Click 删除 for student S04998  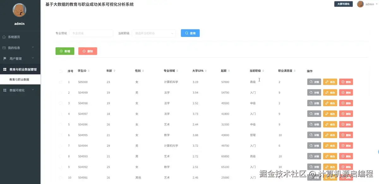tap(346, 103)
